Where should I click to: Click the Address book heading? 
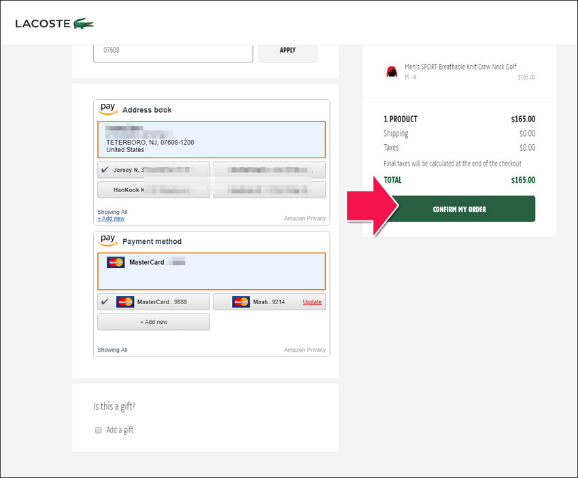[x=147, y=110]
